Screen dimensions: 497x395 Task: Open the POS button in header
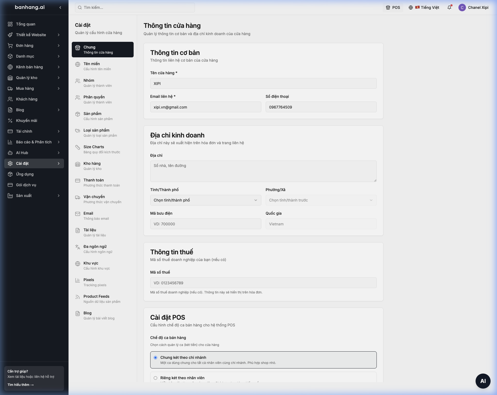(393, 8)
